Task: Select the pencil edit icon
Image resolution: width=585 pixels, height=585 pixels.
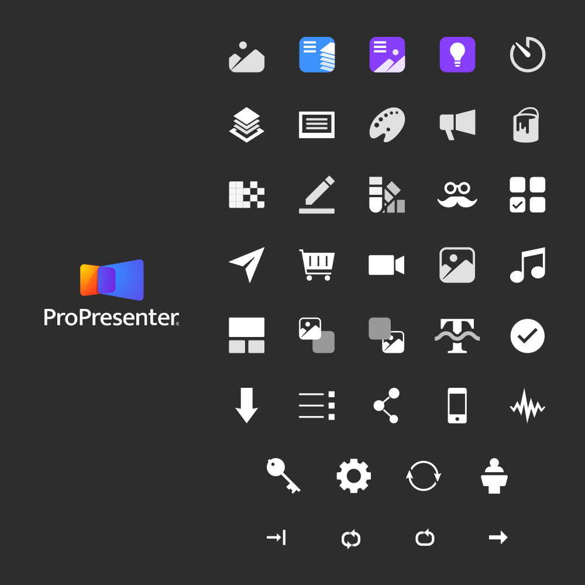Action: (x=316, y=195)
